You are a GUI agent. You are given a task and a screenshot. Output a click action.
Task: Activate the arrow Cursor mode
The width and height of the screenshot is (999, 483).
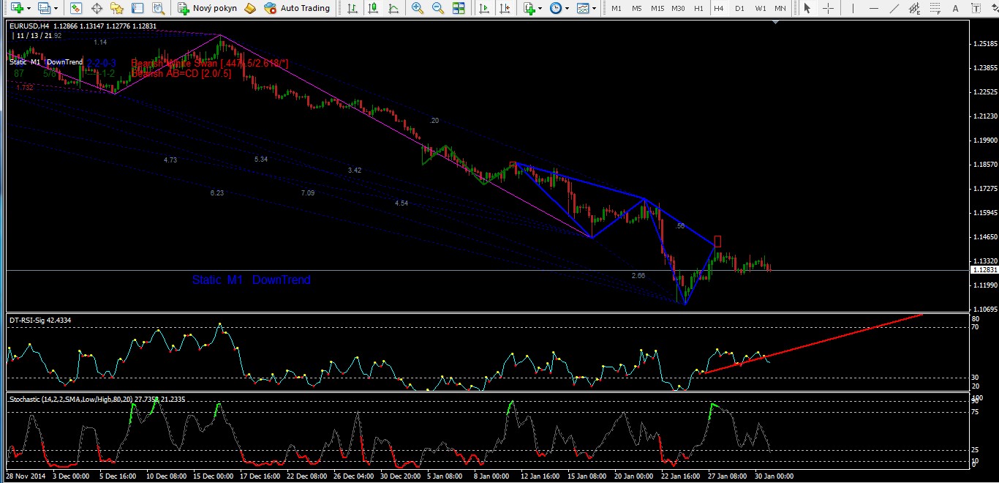tap(807, 8)
